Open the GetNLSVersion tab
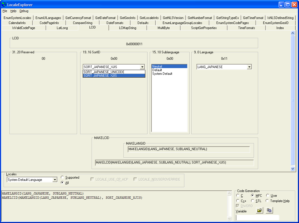The width and height of the screenshot is (299, 223). click(x=173, y=18)
